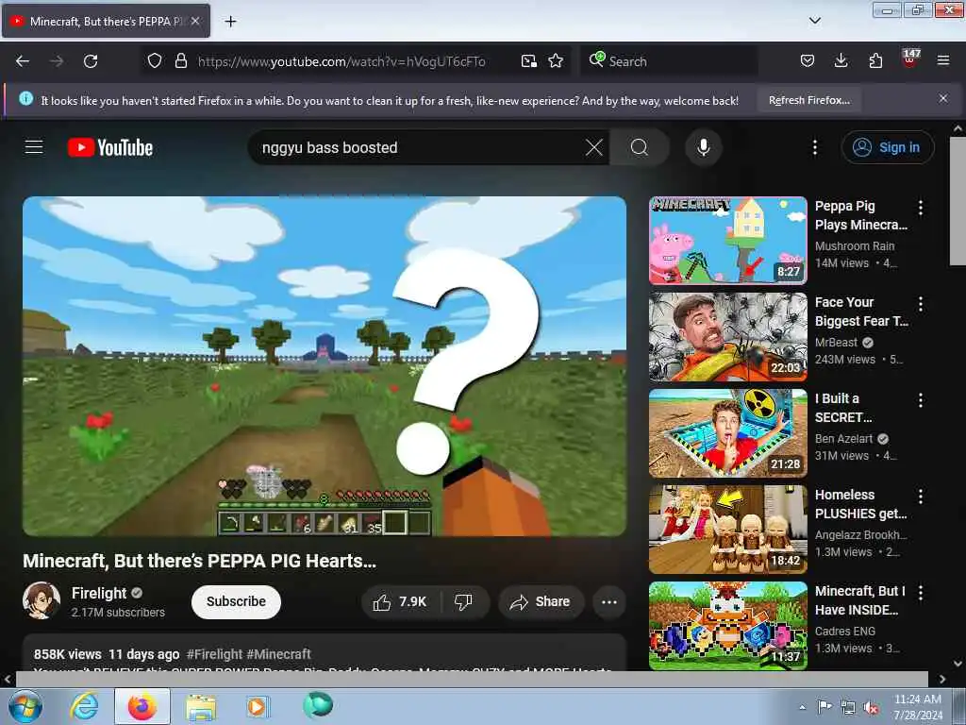Click the Share button
966x725 pixels.
pos(541,601)
